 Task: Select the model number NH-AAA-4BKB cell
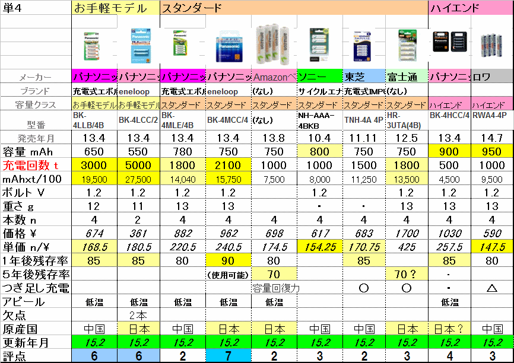(x=320, y=120)
